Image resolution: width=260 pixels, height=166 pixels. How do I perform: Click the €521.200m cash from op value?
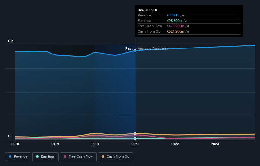175,31
